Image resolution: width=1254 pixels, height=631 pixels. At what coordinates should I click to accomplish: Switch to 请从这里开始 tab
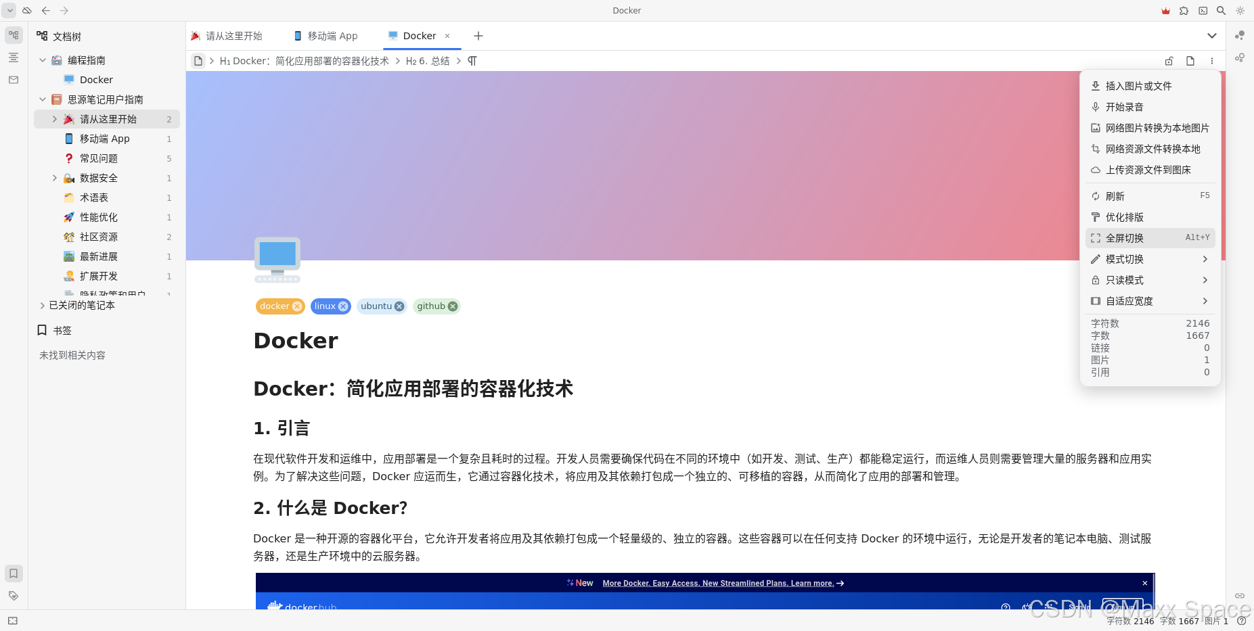pos(227,36)
